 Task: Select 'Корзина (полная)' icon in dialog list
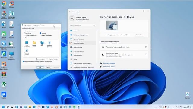[49, 45]
